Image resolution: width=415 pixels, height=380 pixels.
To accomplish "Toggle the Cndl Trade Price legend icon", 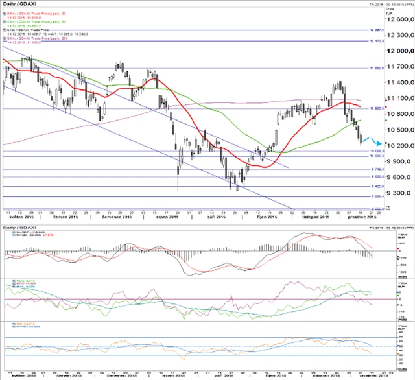I will [x=5, y=30].
